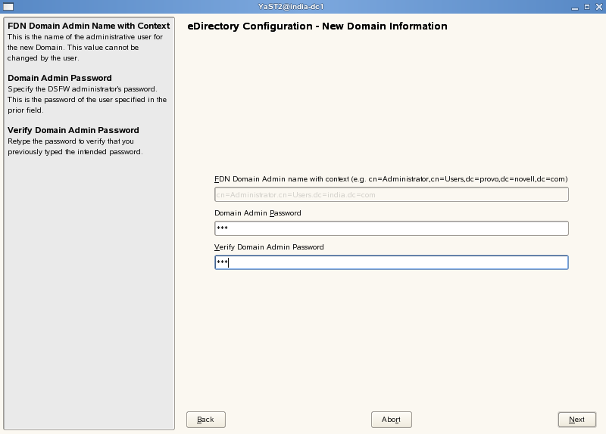Focus the Domain Admin Password input box

pos(391,228)
